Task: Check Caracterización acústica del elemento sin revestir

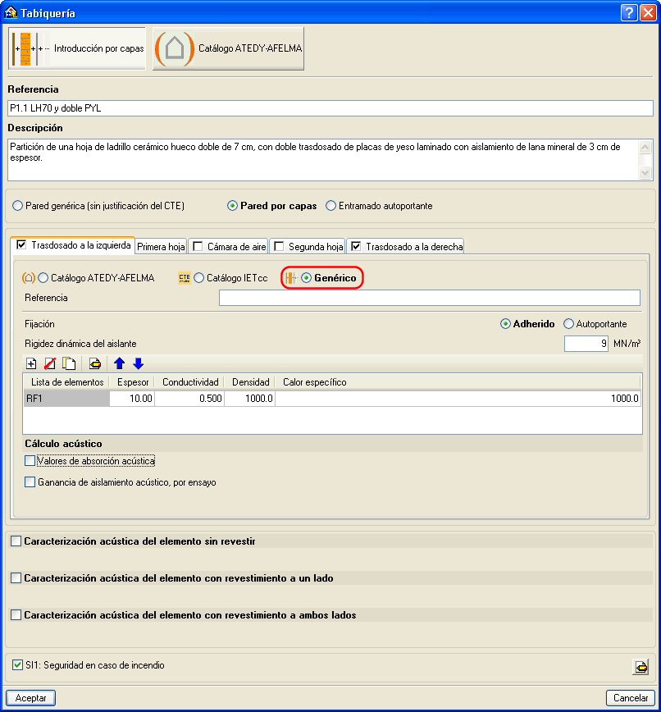Action: click(x=16, y=541)
